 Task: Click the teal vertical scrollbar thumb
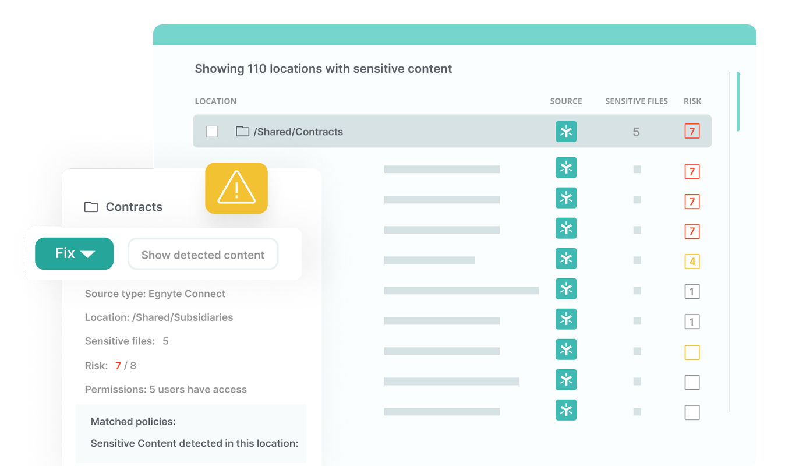click(x=738, y=101)
